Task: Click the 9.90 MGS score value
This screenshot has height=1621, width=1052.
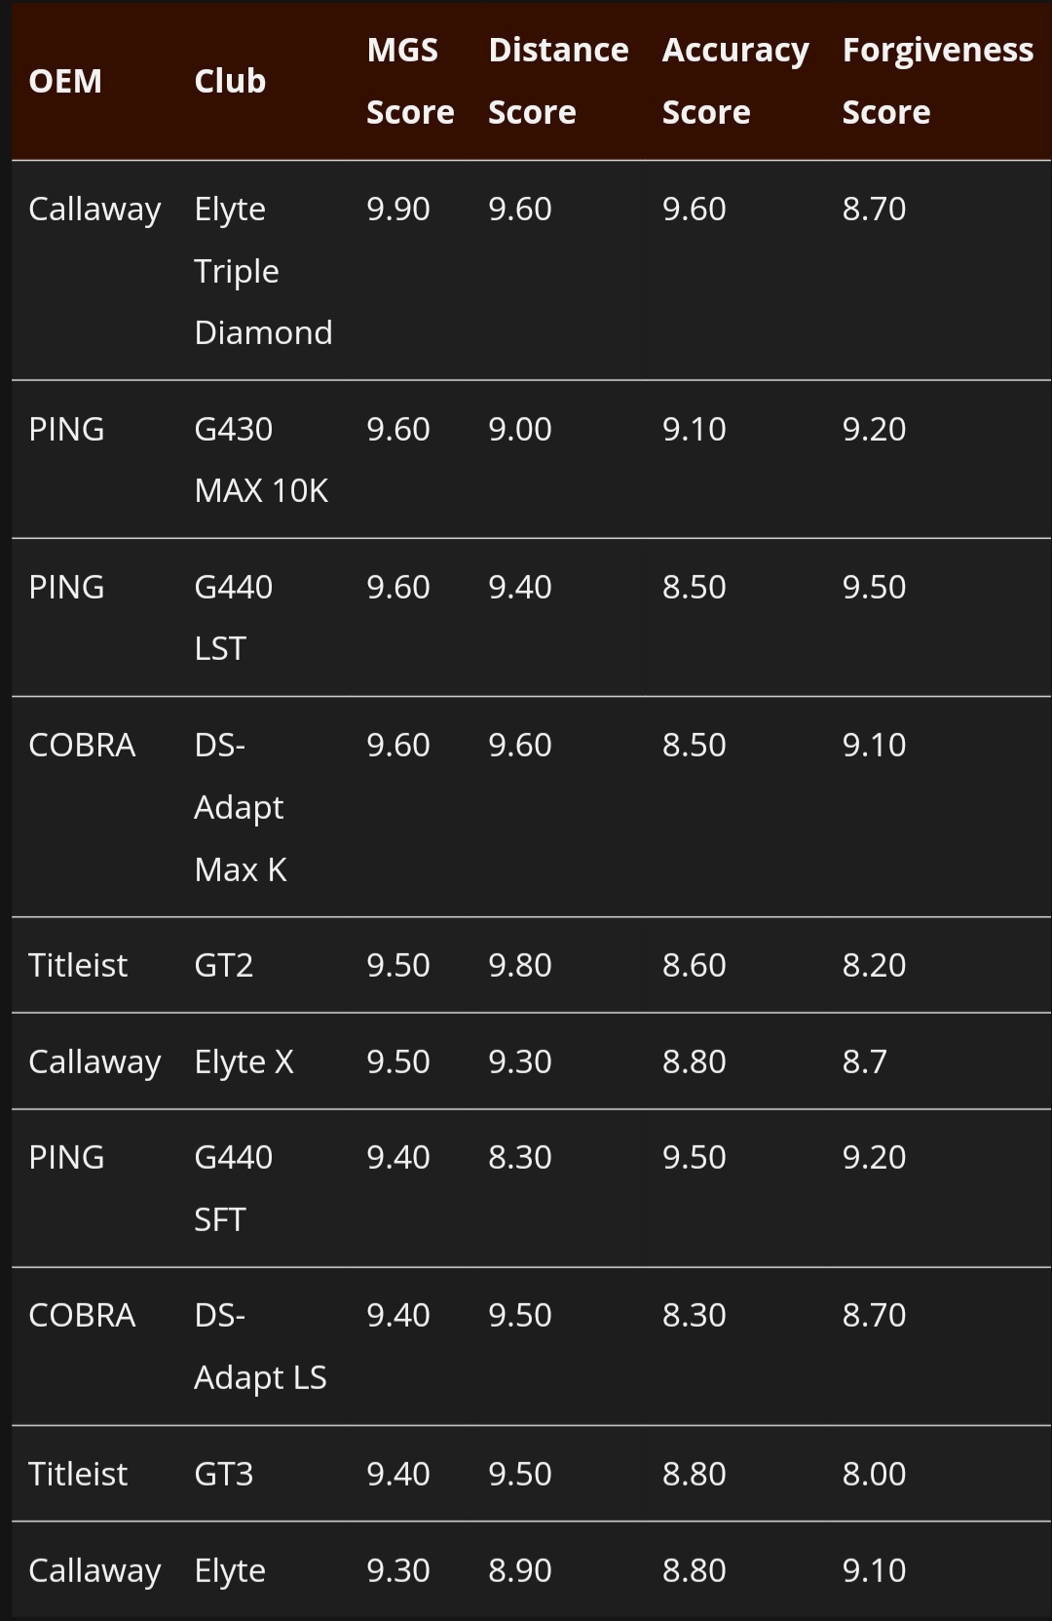Action: [x=398, y=209]
